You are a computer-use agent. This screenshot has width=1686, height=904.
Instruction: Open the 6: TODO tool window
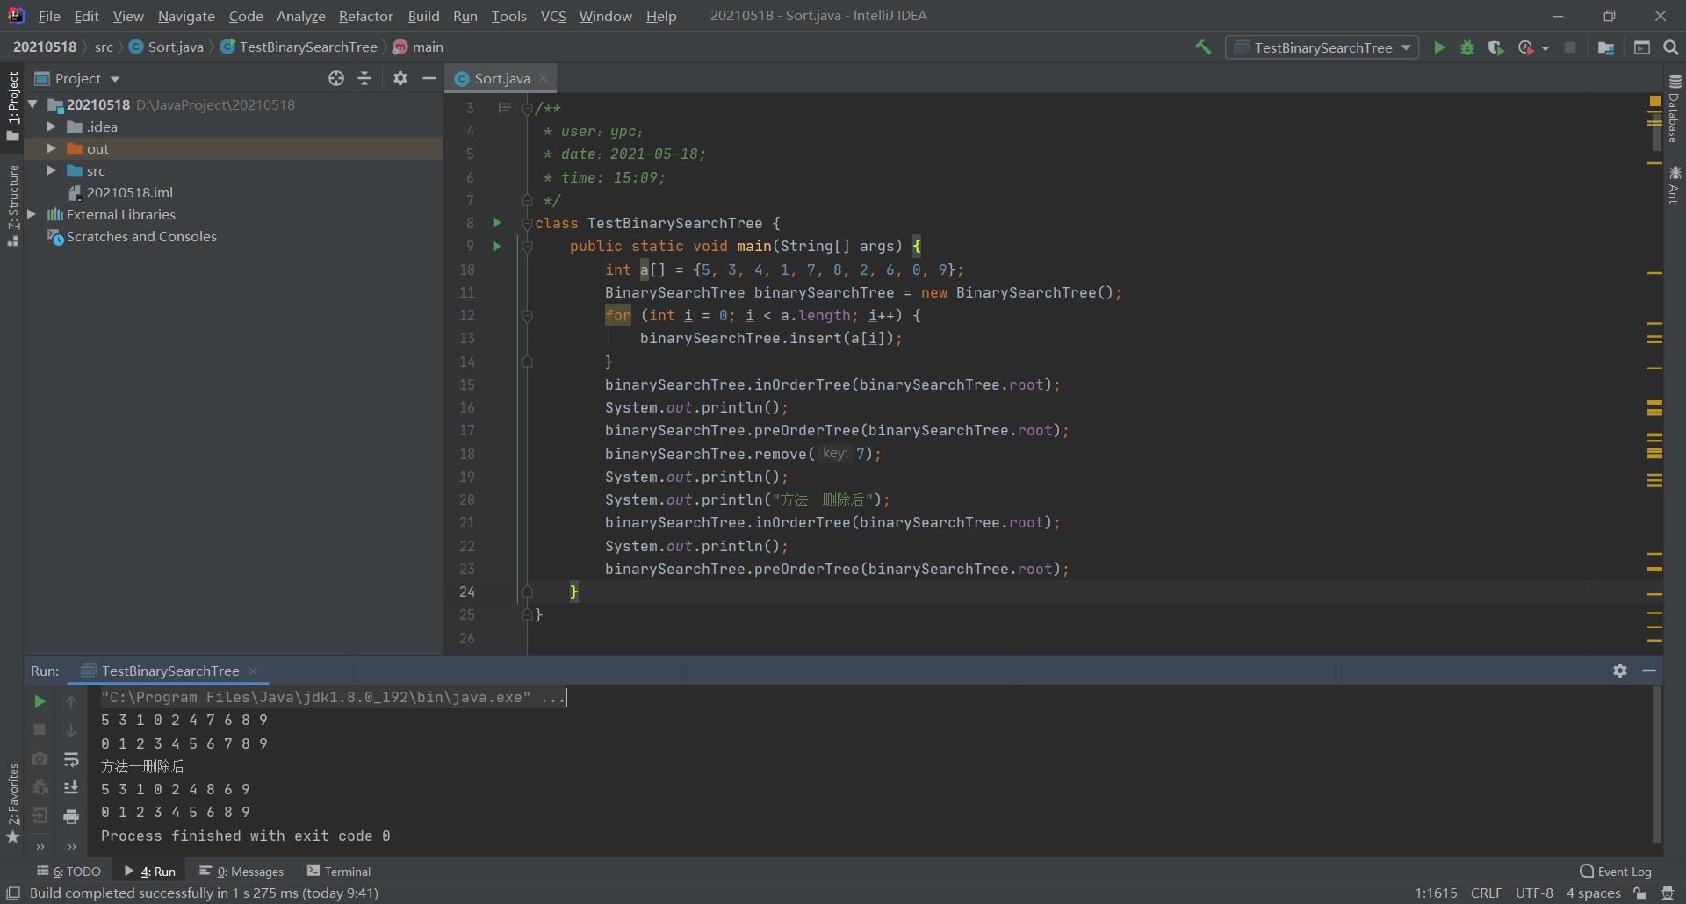click(69, 872)
